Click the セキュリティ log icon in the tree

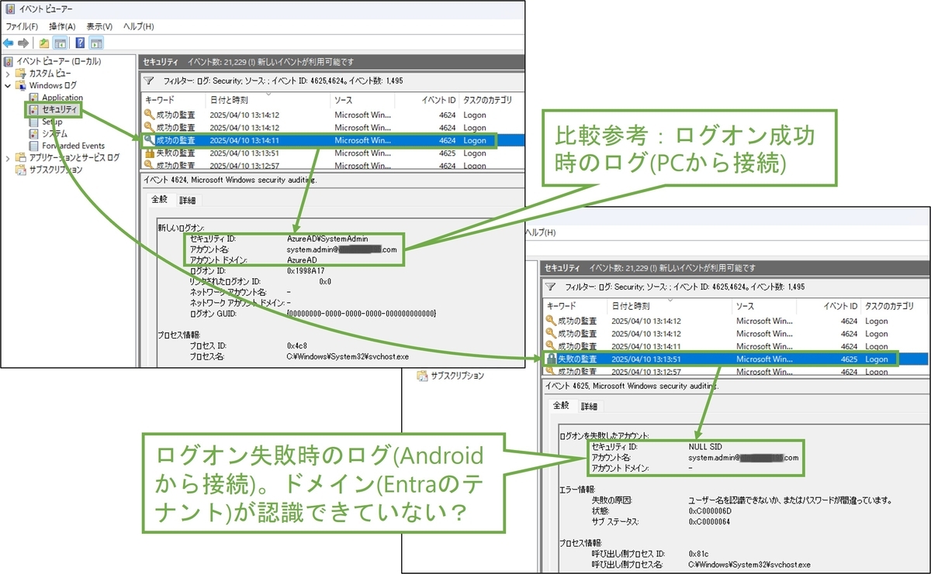(34, 110)
